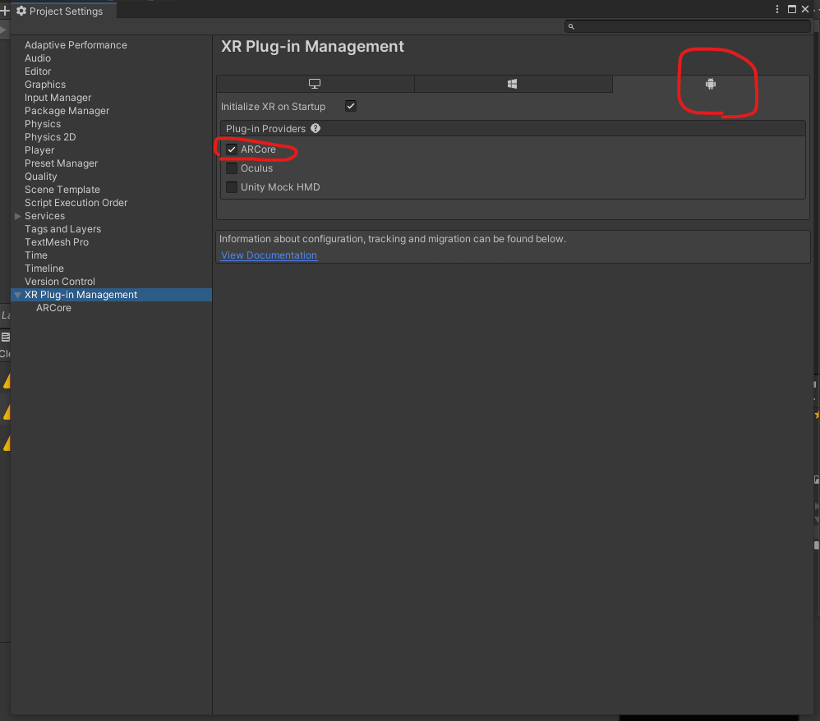This screenshot has width=820, height=721.
Task: Open Preset Manager settings
Action: (x=61, y=163)
